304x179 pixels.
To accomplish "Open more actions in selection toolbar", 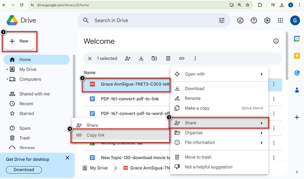I will (x=195, y=58).
